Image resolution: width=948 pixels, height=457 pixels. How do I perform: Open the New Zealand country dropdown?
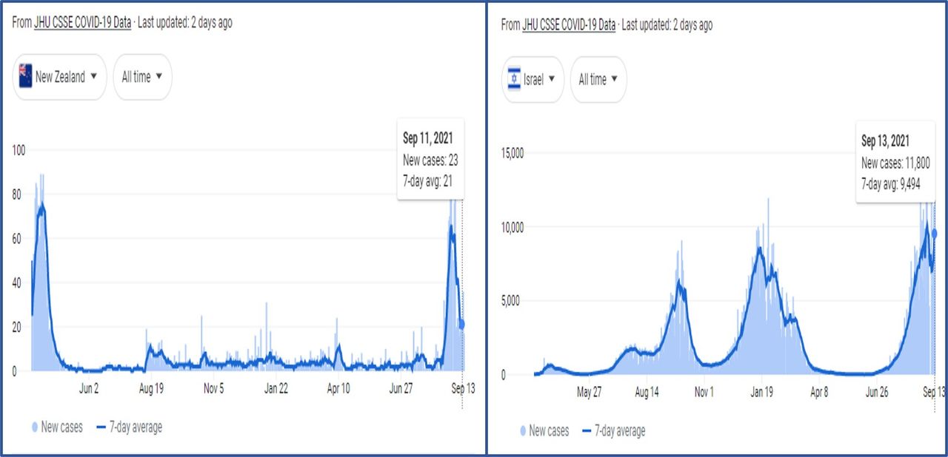coord(60,76)
